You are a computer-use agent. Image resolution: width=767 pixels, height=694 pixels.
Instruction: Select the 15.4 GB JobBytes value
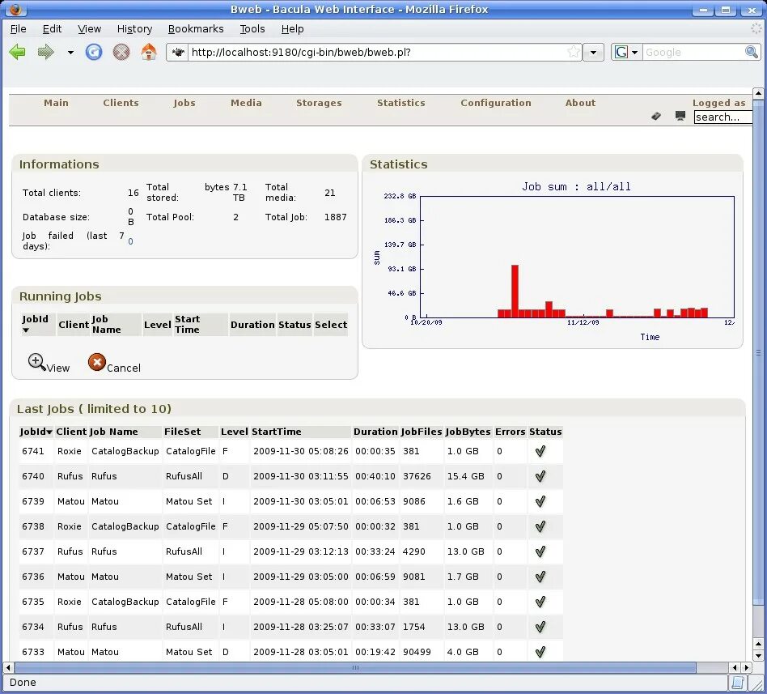tap(465, 476)
